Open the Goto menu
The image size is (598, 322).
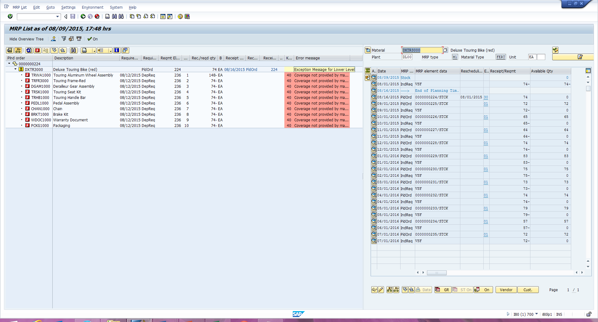(x=50, y=7)
